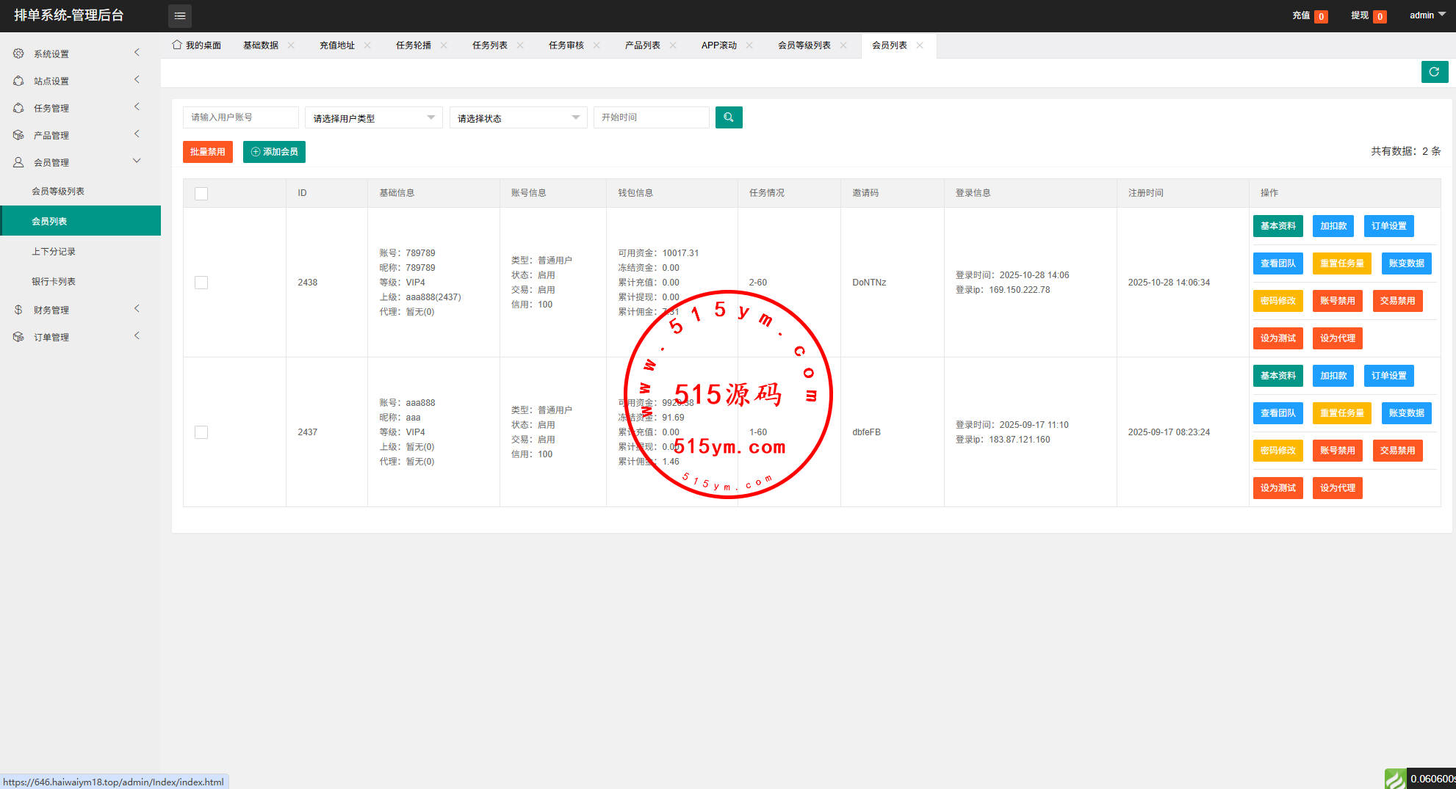Image resolution: width=1456 pixels, height=789 pixels.
Task: Click the system settings gear icon
Action: tap(18, 54)
